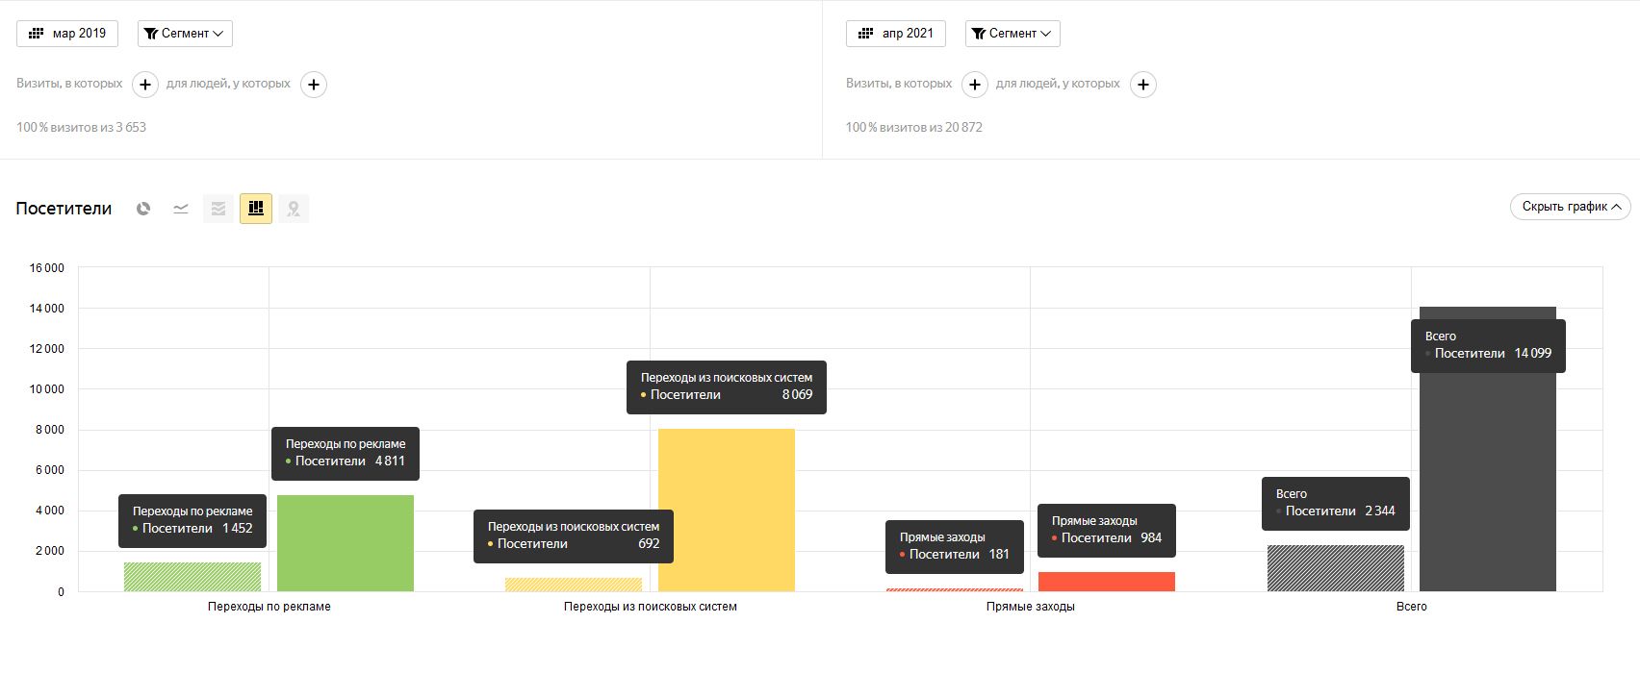Switch to line chart view

[181, 209]
